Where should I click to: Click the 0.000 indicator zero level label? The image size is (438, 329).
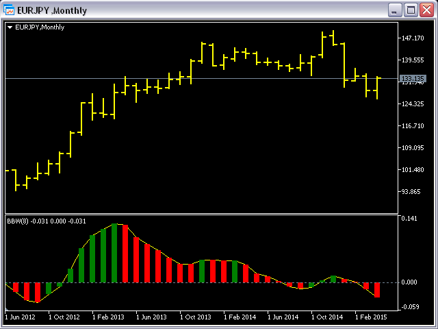pos(411,282)
